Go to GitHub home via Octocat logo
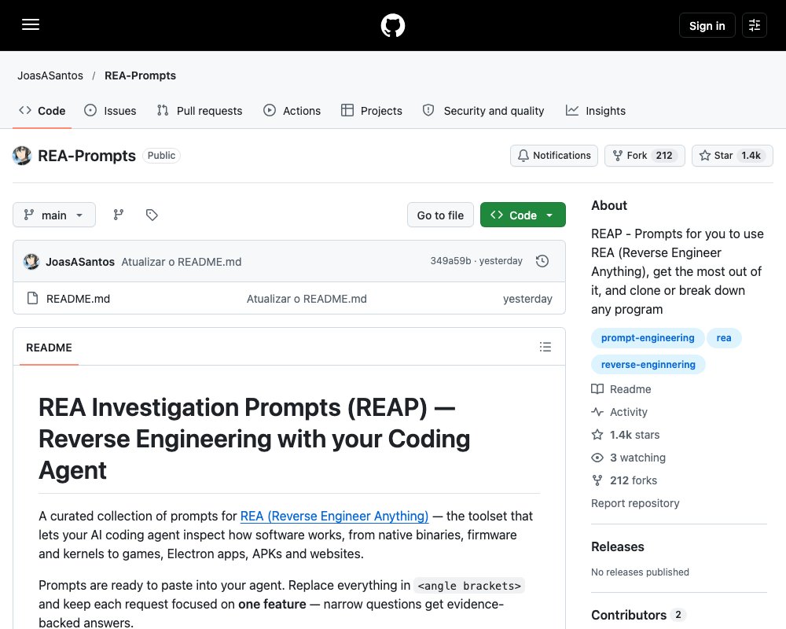Viewport: 786px width, 629px height. tap(393, 25)
